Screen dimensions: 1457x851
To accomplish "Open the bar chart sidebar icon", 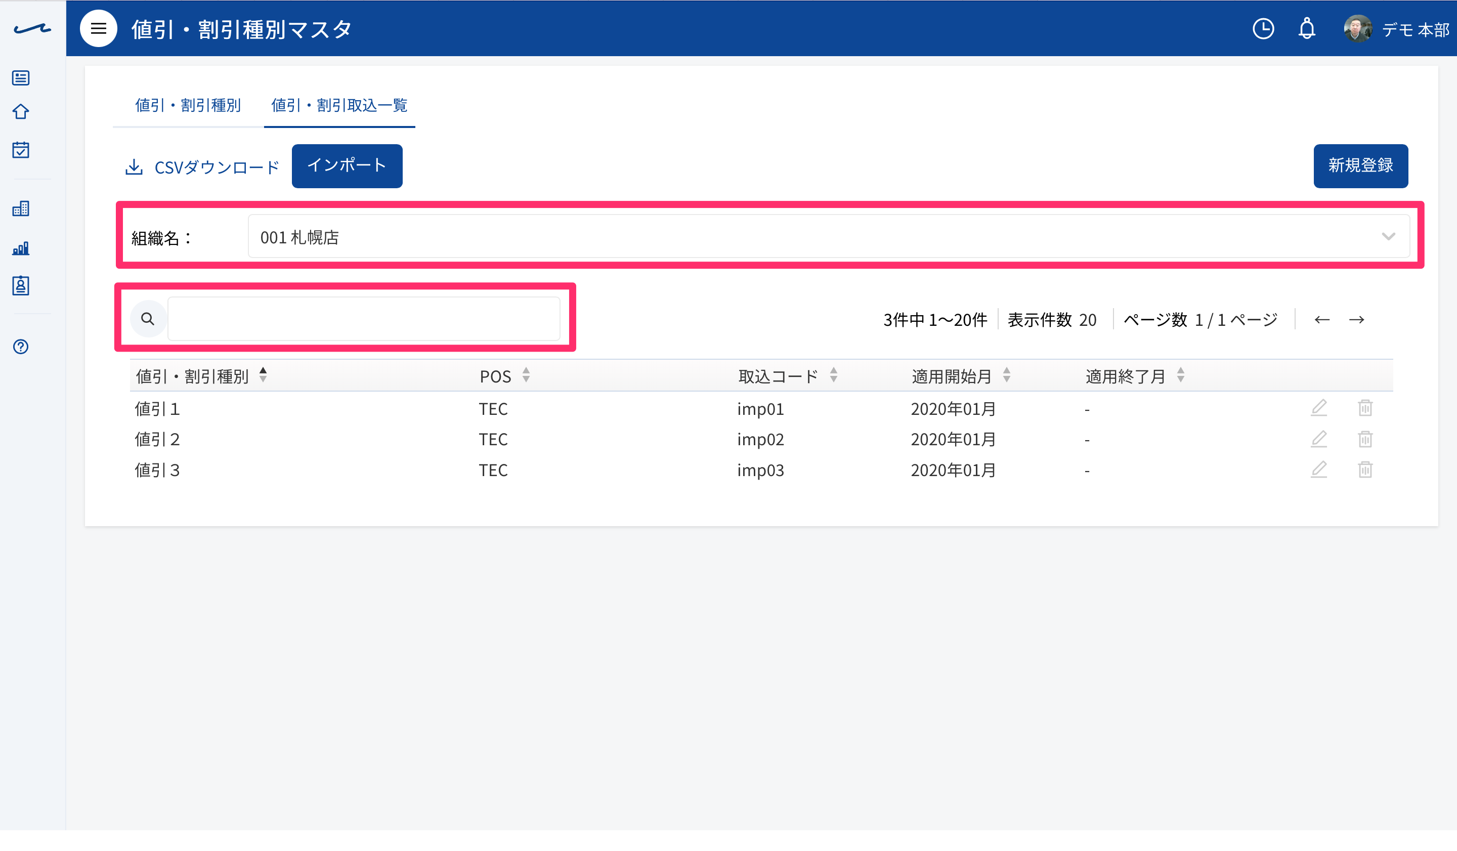I will pyautogui.click(x=21, y=248).
